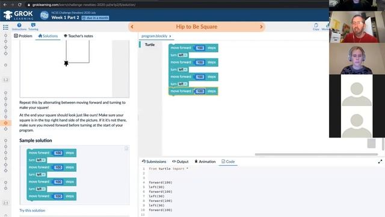385x217 pixels.
Task: Click the browser reload icon
Action: pos(20,5)
